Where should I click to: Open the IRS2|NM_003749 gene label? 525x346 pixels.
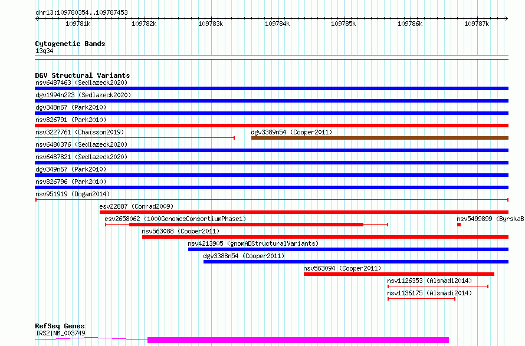60,333
